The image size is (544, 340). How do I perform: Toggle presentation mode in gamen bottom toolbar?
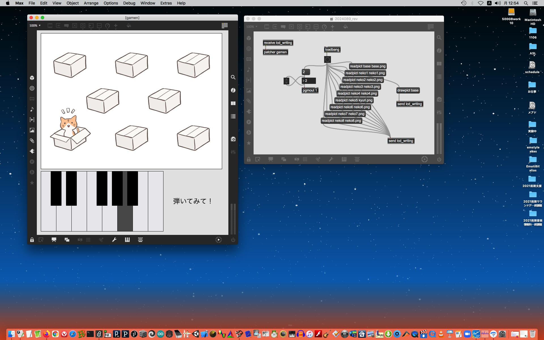click(54, 240)
